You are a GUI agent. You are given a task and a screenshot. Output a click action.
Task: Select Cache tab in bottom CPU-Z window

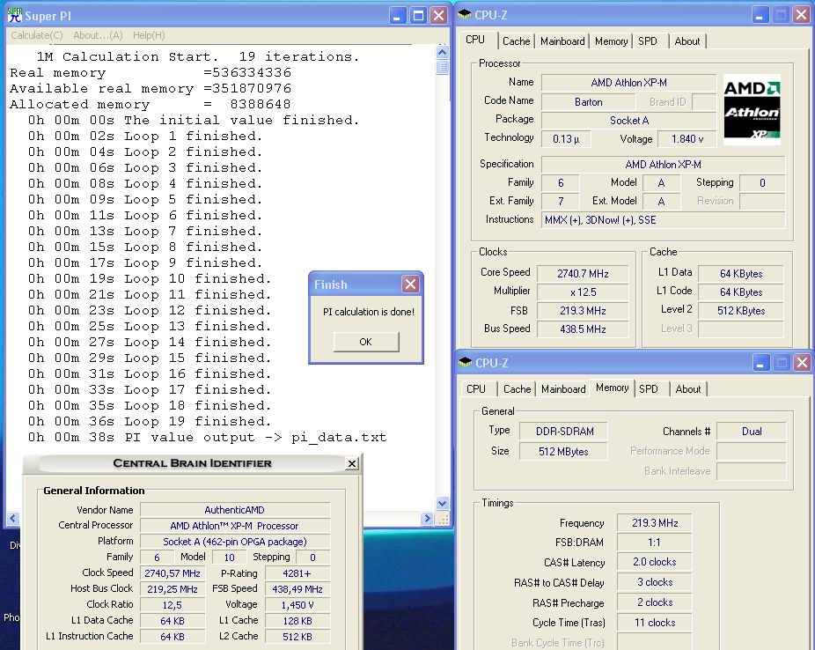(518, 389)
